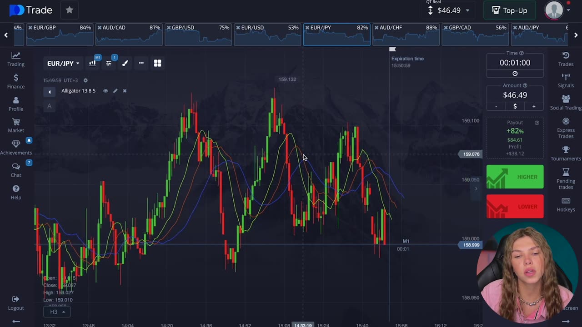
Task: Click the Trade logo
Action: pos(31,10)
